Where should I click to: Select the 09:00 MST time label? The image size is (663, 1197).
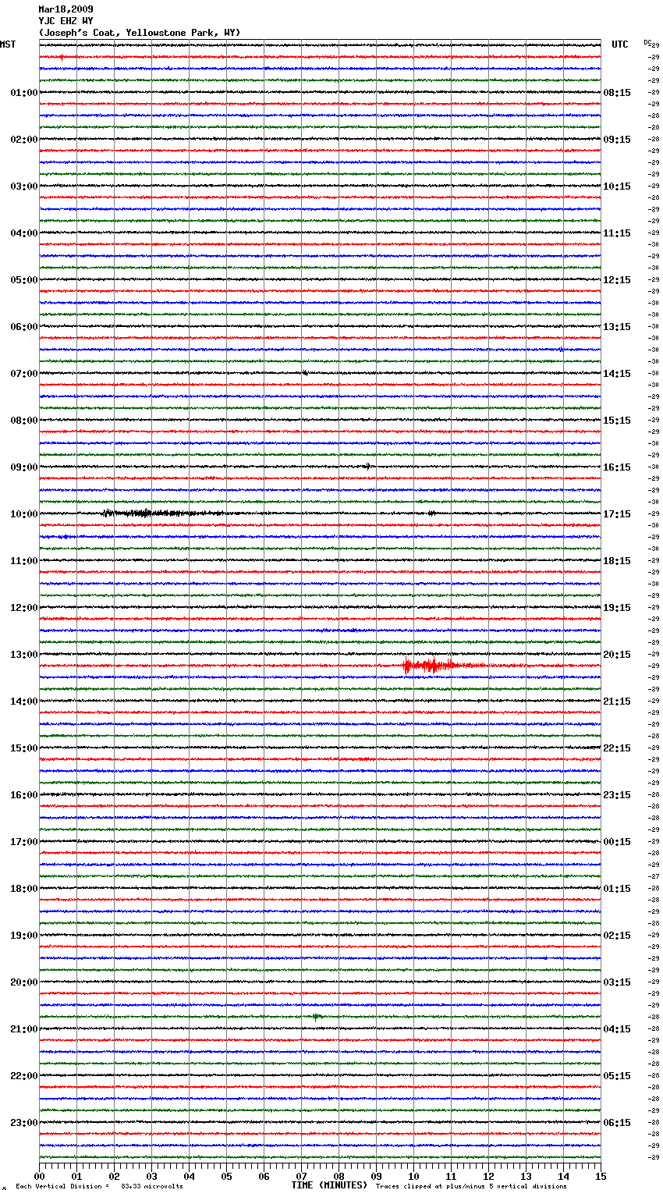pos(24,467)
